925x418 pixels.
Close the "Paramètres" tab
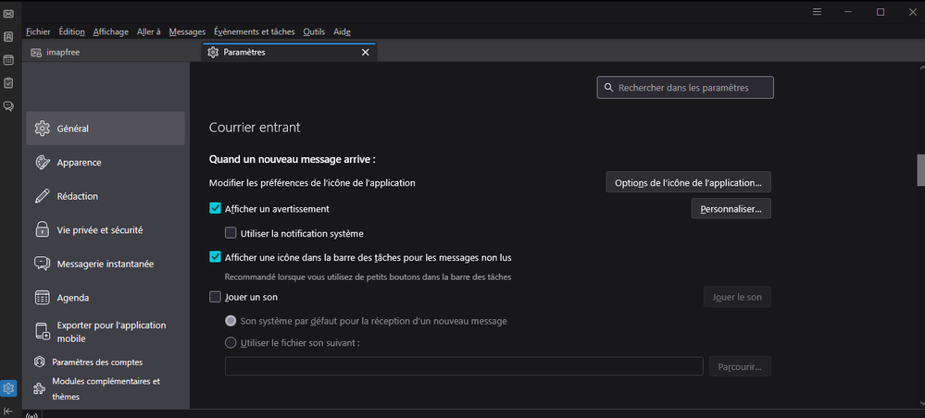point(365,53)
